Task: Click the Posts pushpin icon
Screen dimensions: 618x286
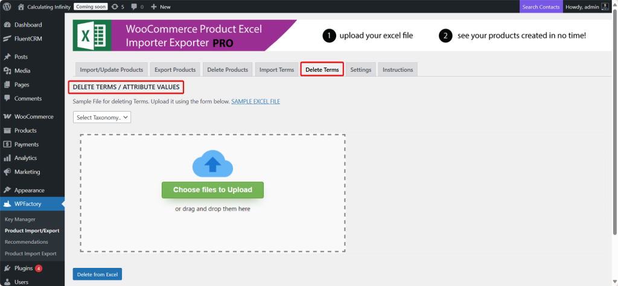Action: tap(7, 57)
